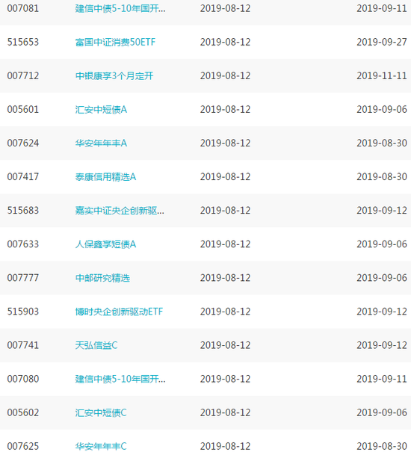Click 嘉实中证央企创新驱... fund link
Screen dimensions: 411x458
120,211
